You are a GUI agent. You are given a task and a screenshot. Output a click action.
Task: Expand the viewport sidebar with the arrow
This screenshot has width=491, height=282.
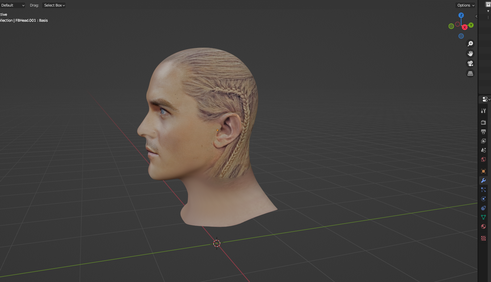coord(476,16)
